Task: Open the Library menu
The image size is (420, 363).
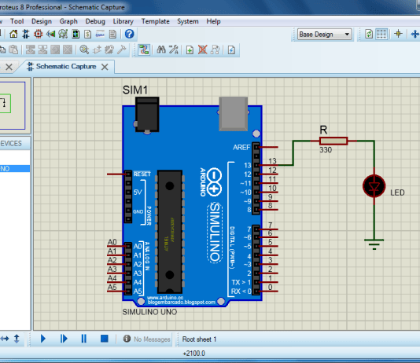Action: click(x=123, y=21)
